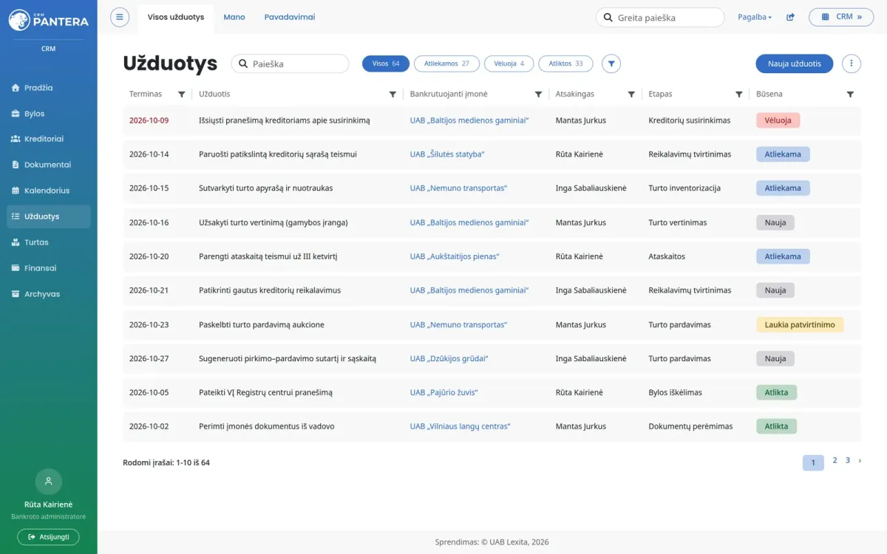Click the Pantera CRM logo
The height and width of the screenshot is (554, 887).
click(49, 21)
